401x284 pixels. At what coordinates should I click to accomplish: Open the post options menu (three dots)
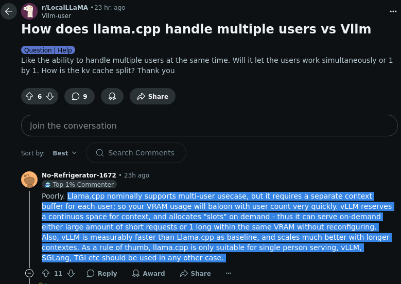[x=393, y=11]
